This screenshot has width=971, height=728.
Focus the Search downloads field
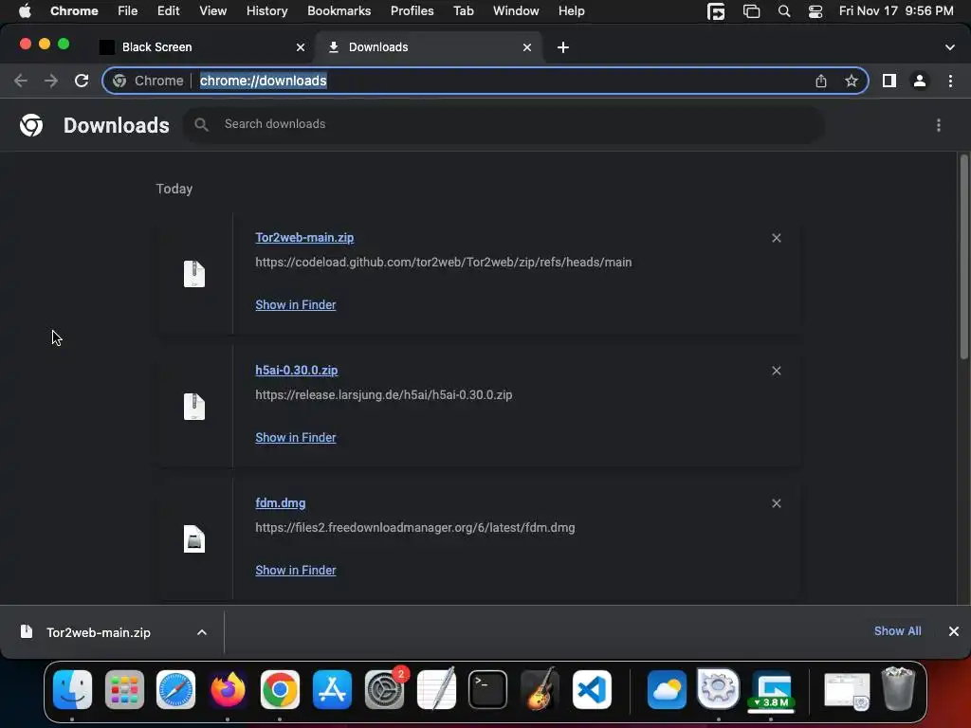(504, 124)
